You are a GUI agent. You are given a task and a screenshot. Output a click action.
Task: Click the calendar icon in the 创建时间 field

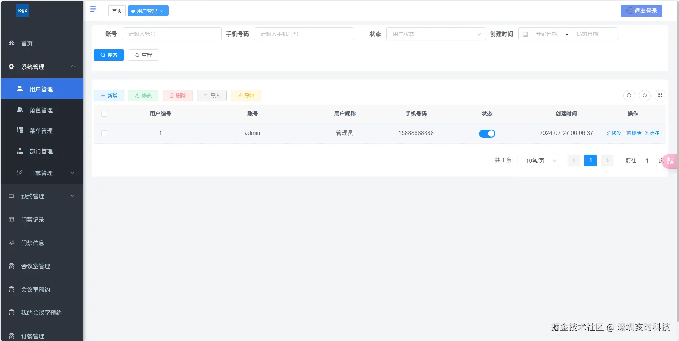click(x=525, y=34)
